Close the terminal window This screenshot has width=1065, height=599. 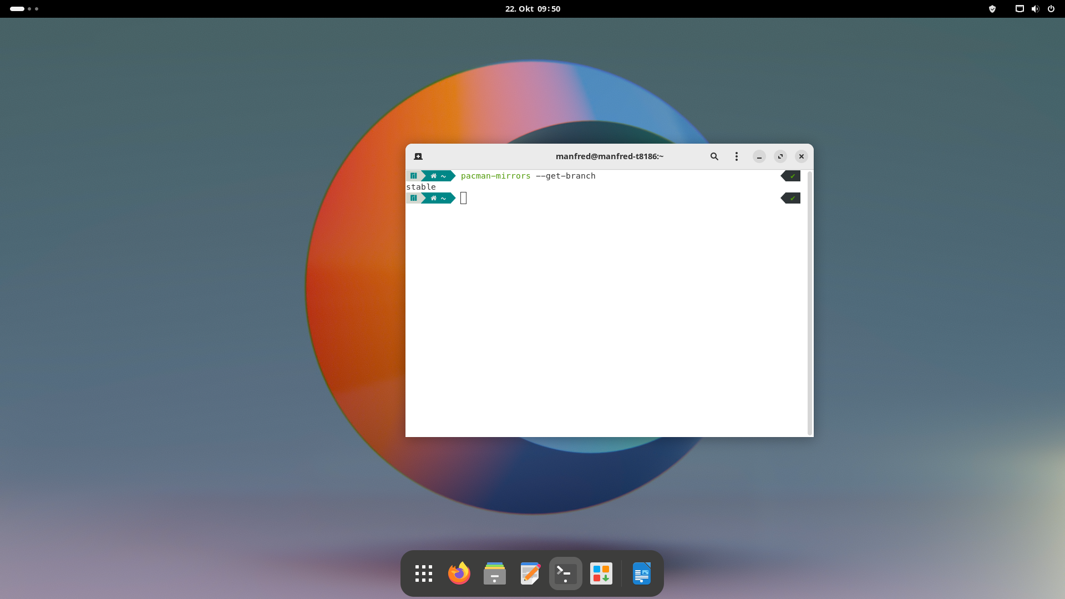coord(801,156)
